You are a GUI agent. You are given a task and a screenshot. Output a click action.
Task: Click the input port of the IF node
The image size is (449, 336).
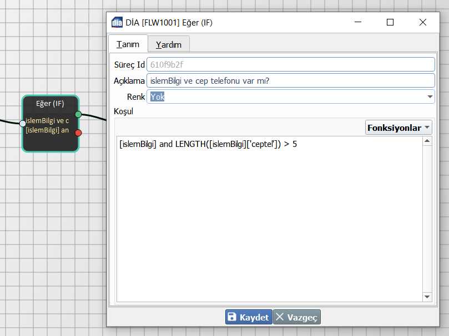tap(23, 124)
